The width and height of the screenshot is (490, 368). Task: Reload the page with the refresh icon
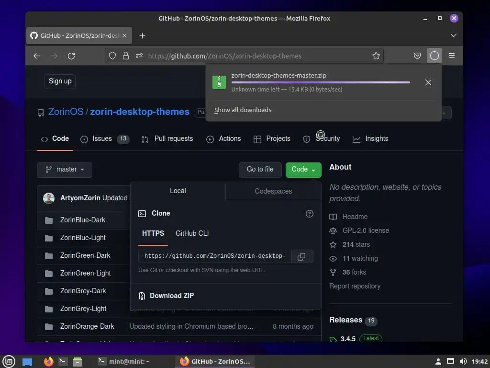point(71,56)
